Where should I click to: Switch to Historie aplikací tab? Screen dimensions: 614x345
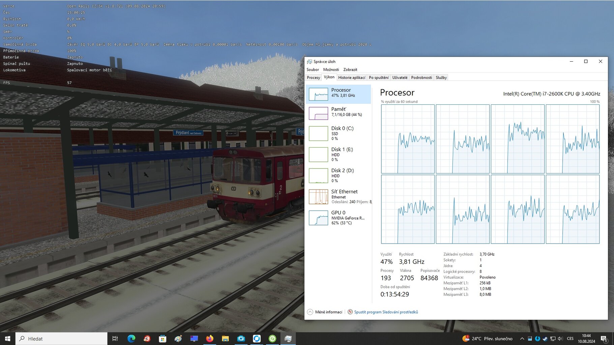352,77
